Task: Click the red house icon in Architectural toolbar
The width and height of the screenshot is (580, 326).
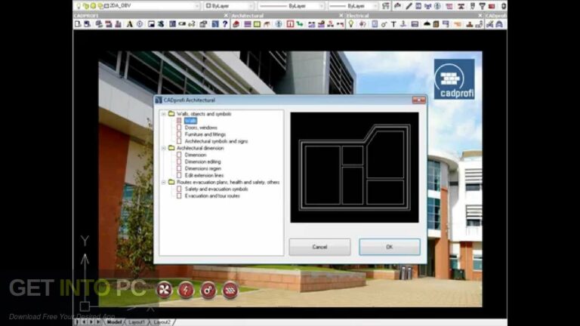Action: (236, 24)
